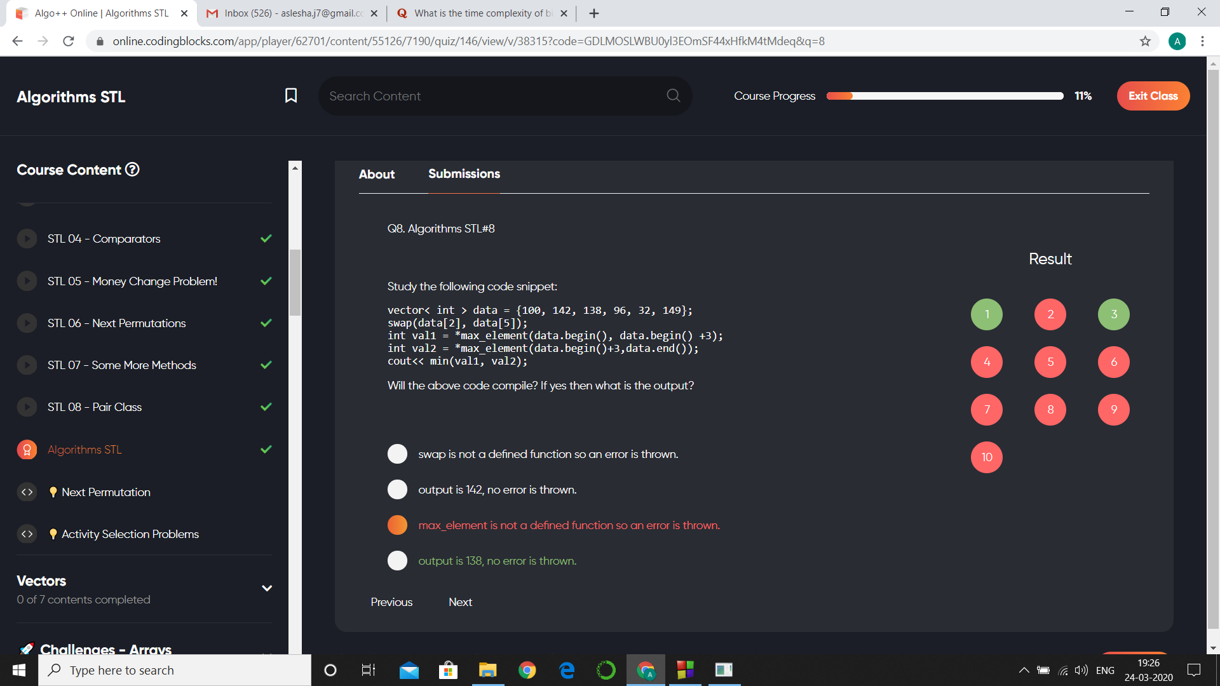Go back with browser back arrow
The image size is (1220, 686).
click(17, 41)
